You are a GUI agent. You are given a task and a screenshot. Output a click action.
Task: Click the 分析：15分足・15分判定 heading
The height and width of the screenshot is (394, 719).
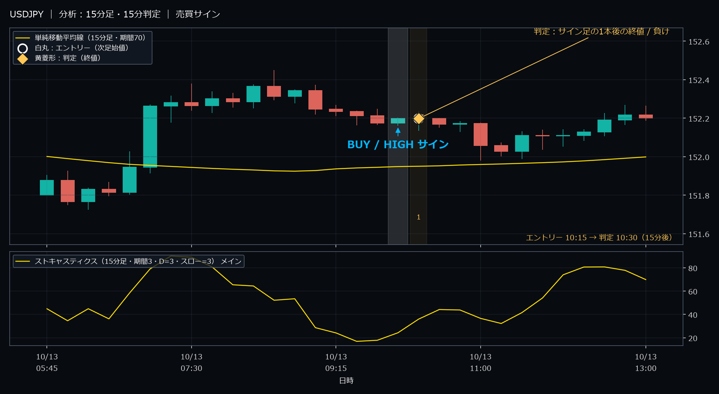click(x=110, y=14)
